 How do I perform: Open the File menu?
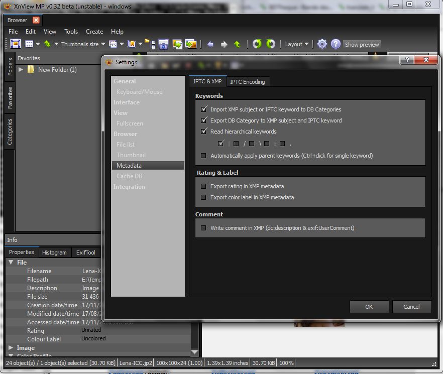click(x=13, y=31)
